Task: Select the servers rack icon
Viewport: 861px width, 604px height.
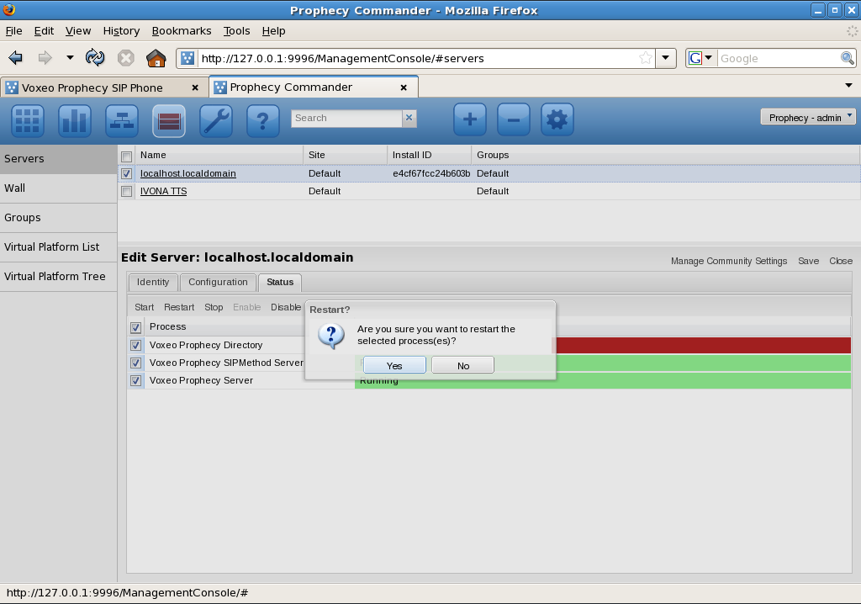Action: click(x=168, y=119)
